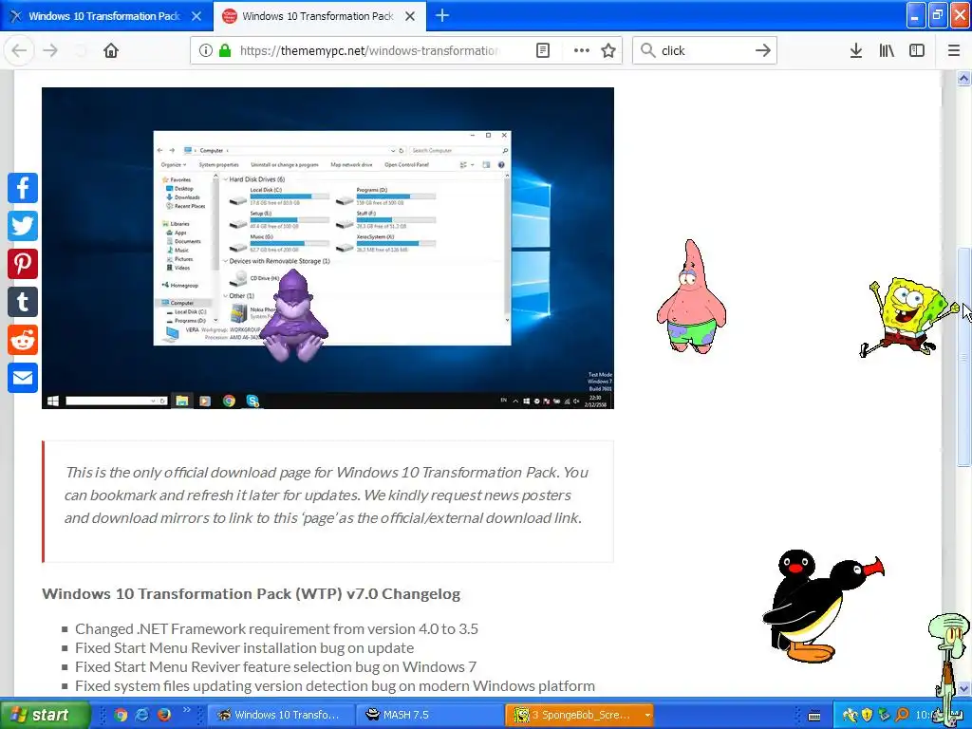Click 'Fixed system files updating version' list item
This screenshot has height=729, width=972.
pyautogui.click(x=335, y=685)
